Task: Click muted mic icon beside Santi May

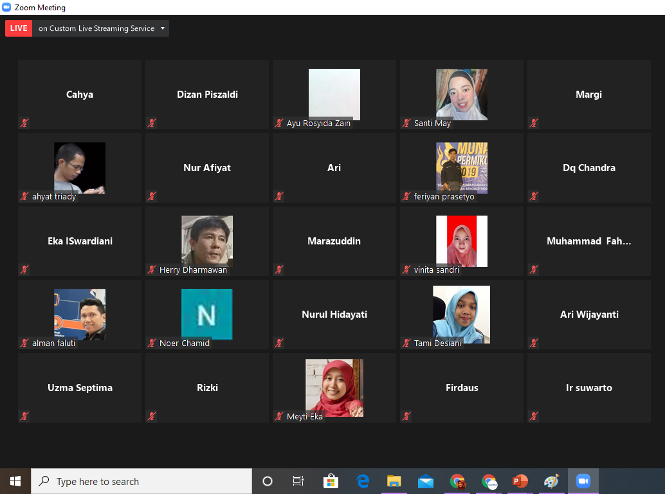Action: coord(406,123)
